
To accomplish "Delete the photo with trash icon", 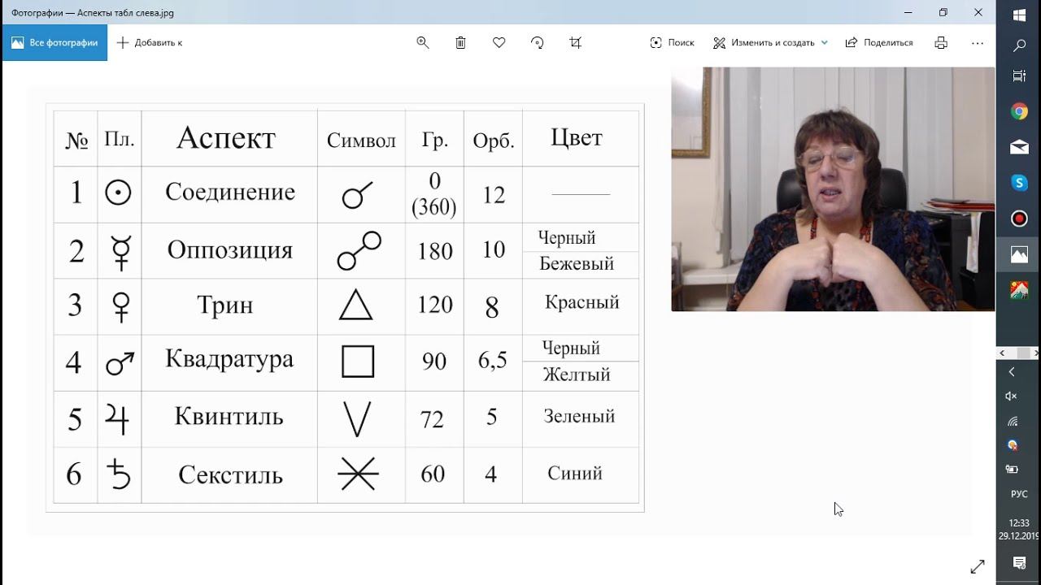I will [x=461, y=43].
